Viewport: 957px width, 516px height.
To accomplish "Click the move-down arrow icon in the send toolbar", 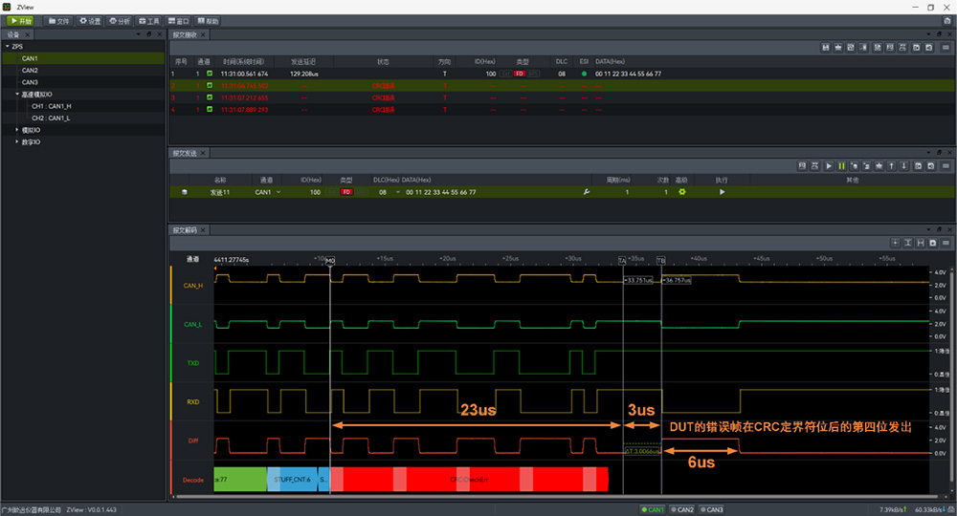I will [904, 166].
